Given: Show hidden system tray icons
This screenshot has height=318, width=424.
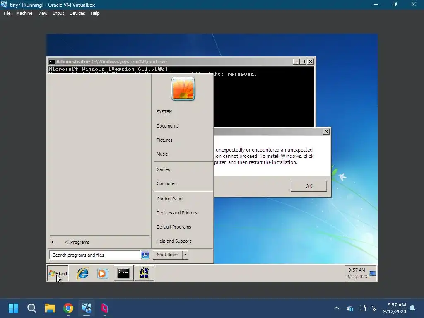Looking at the screenshot, I should coord(337,308).
